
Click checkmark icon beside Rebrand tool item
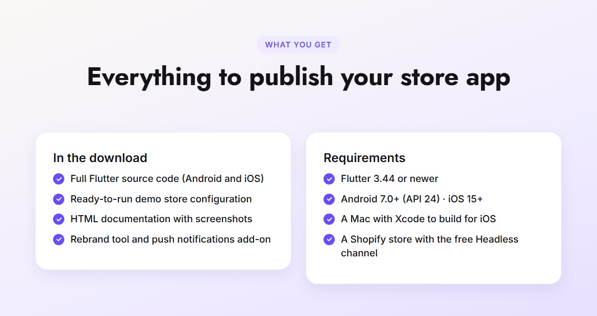tap(59, 240)
